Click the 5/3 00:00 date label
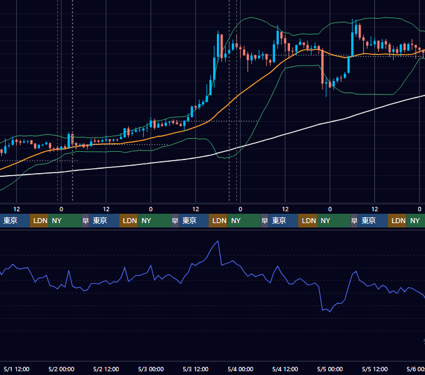Screen dimensions: 425x375 pyautogui.click(x=151, y=369)
